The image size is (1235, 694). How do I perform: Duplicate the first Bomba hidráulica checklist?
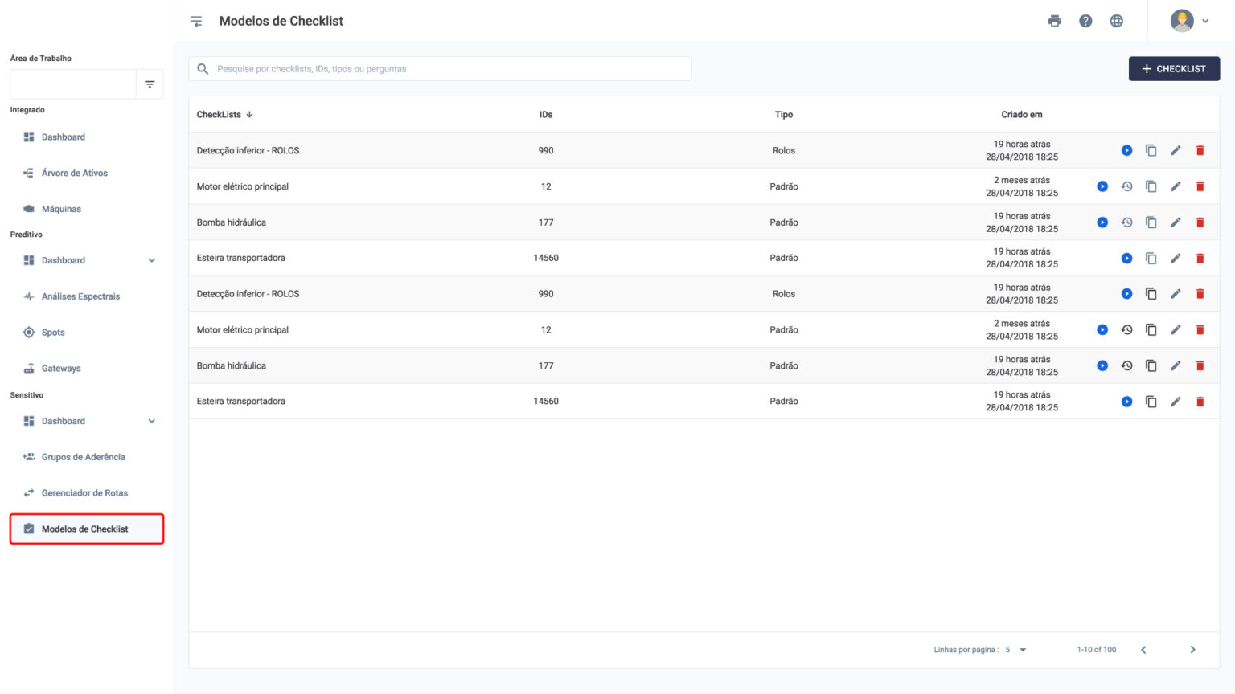coord(1151,222)
